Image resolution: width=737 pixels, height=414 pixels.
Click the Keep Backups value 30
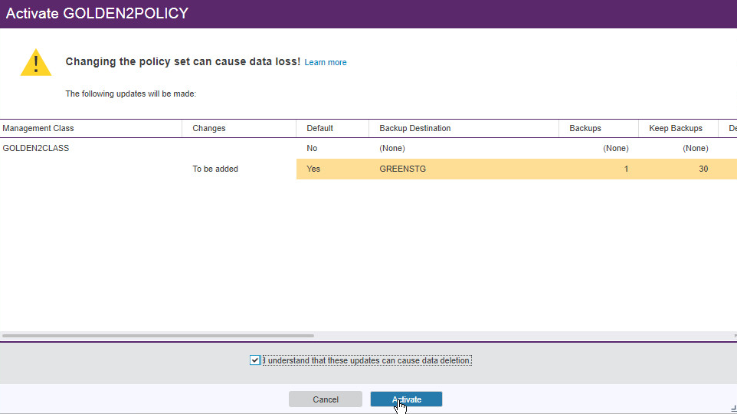pyautogui.click(x=703, y=169)
